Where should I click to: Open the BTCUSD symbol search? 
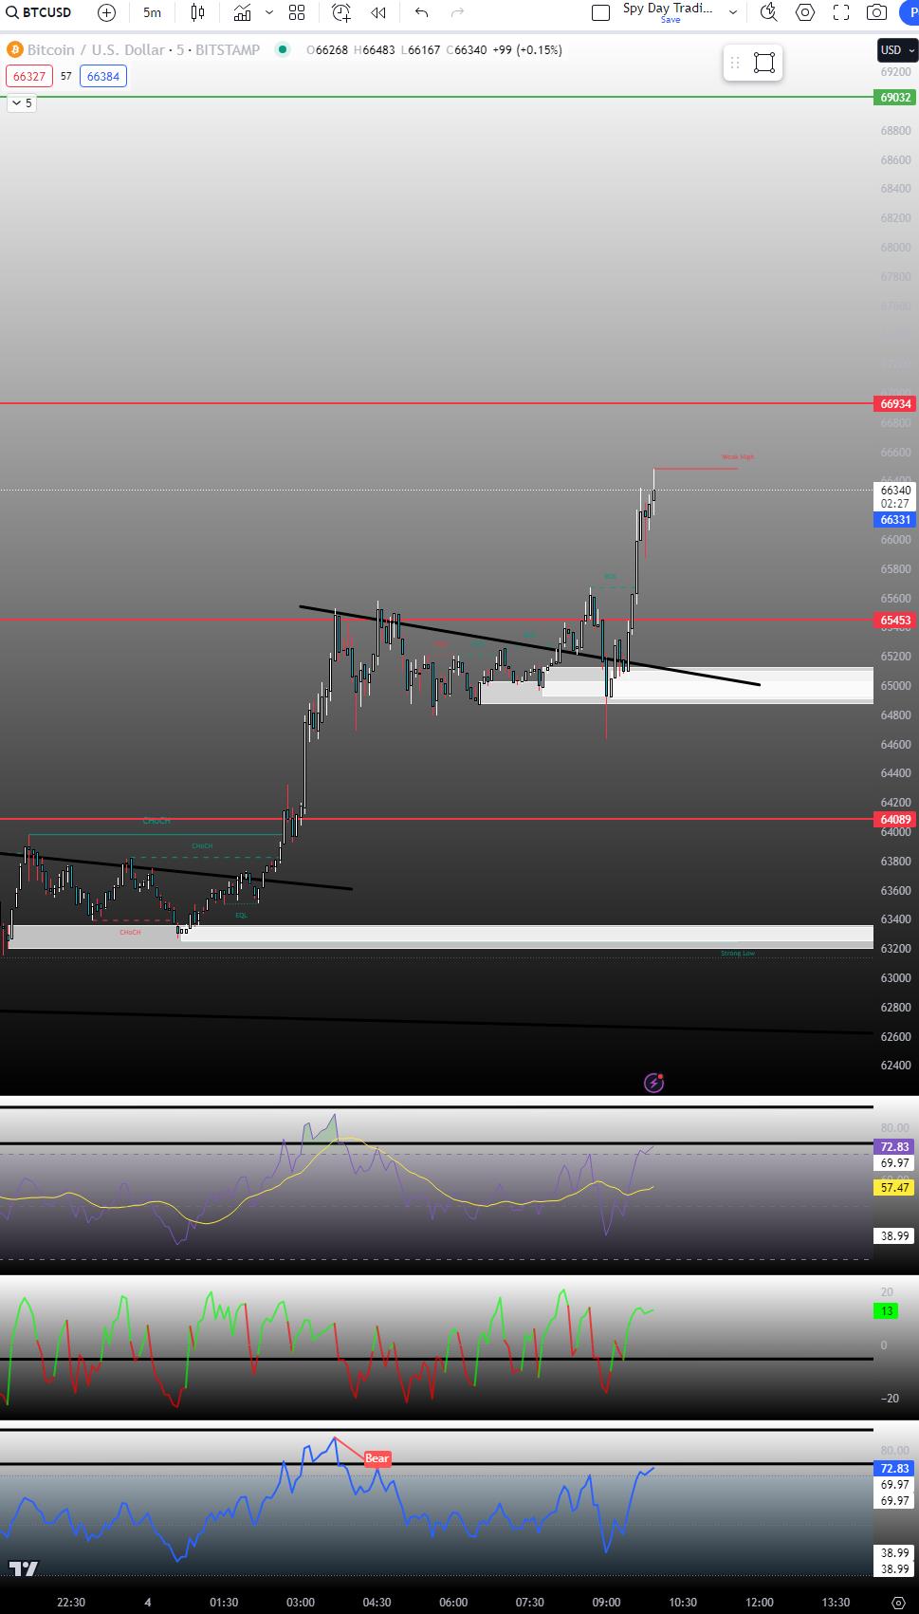click(38, 12)
